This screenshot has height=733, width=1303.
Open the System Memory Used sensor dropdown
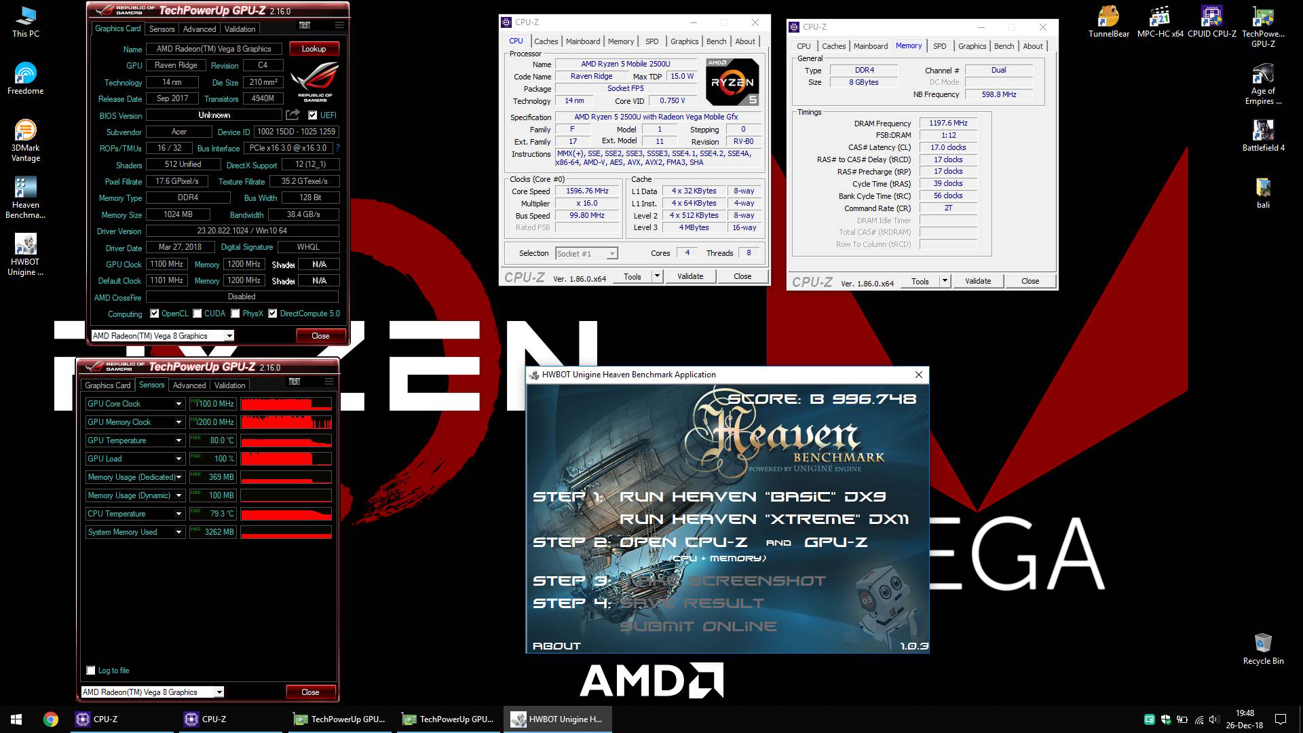178,532
